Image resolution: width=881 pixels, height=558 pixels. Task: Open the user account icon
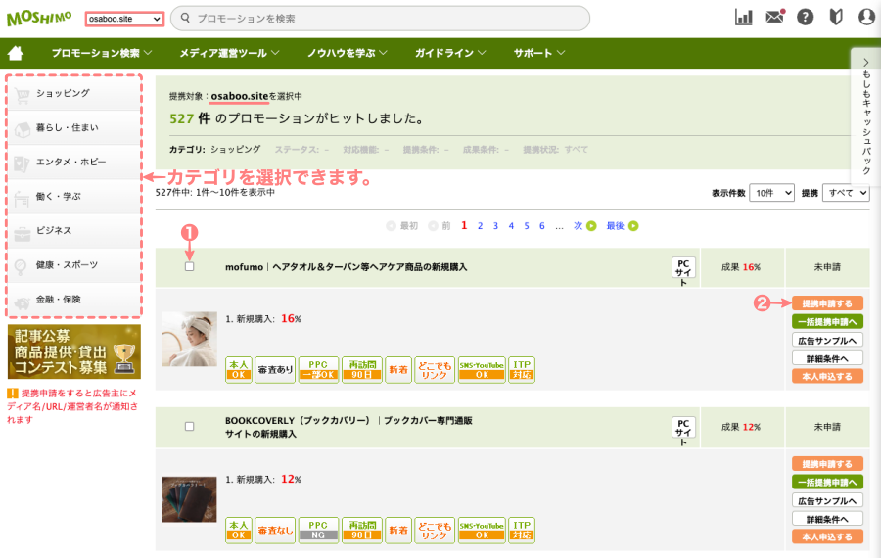pos(867,17)
